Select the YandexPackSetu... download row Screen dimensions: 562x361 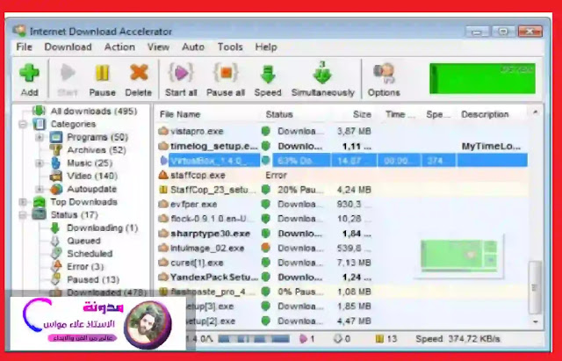[342, 277]
